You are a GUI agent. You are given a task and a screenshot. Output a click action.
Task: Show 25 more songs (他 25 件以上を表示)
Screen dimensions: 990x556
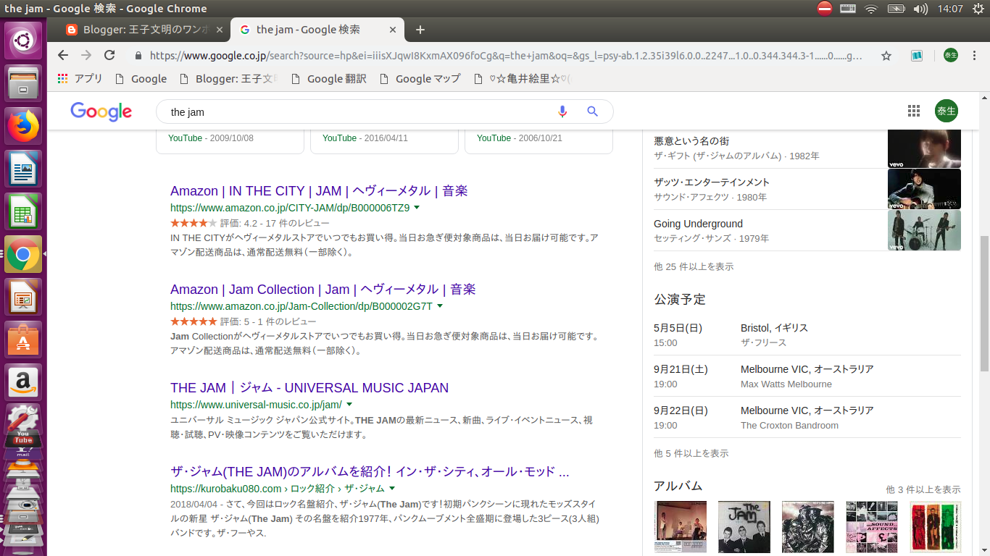[694, 266]
